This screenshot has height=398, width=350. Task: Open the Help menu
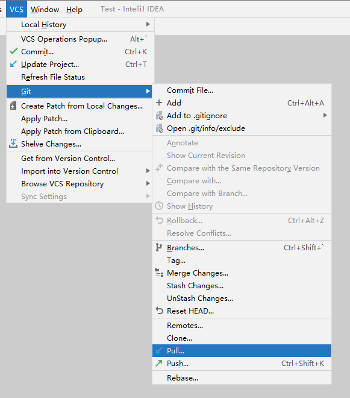74,10
